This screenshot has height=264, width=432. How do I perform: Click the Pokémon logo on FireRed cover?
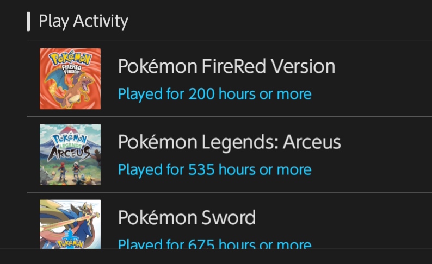(70, 57)
